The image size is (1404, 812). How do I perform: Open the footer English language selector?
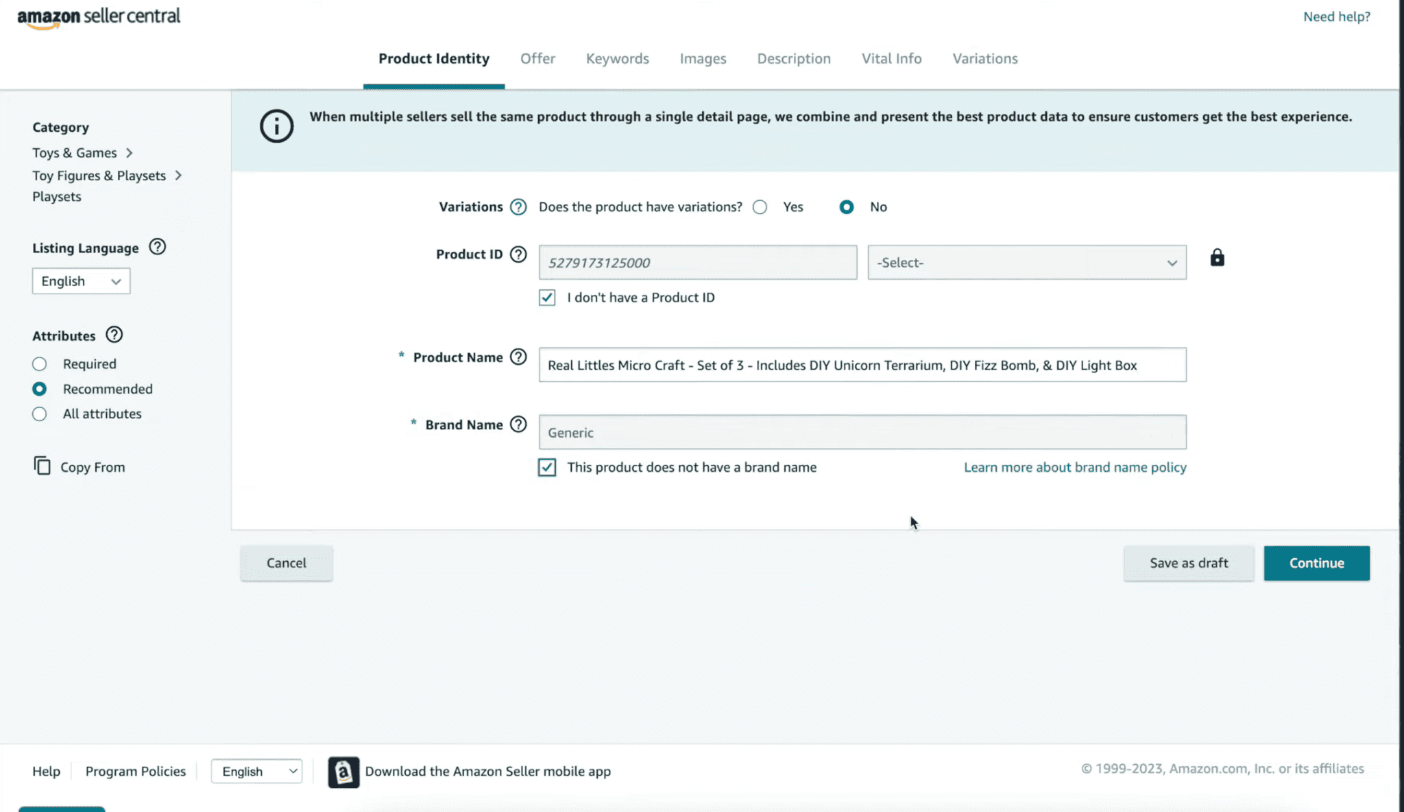[x=256, y=771]
